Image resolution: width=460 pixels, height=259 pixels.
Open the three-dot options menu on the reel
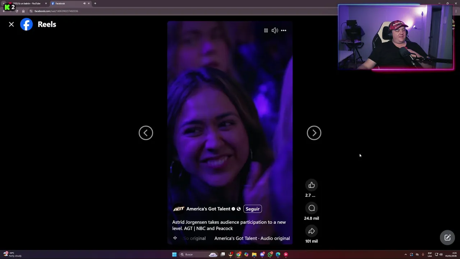click(284, 31)
